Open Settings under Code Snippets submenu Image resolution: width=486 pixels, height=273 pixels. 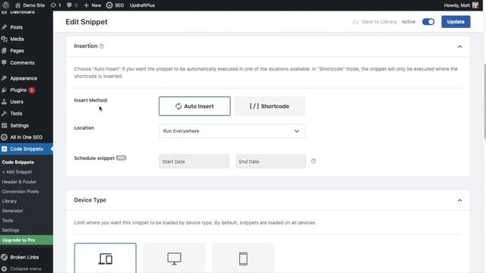(x=11, y=230)
